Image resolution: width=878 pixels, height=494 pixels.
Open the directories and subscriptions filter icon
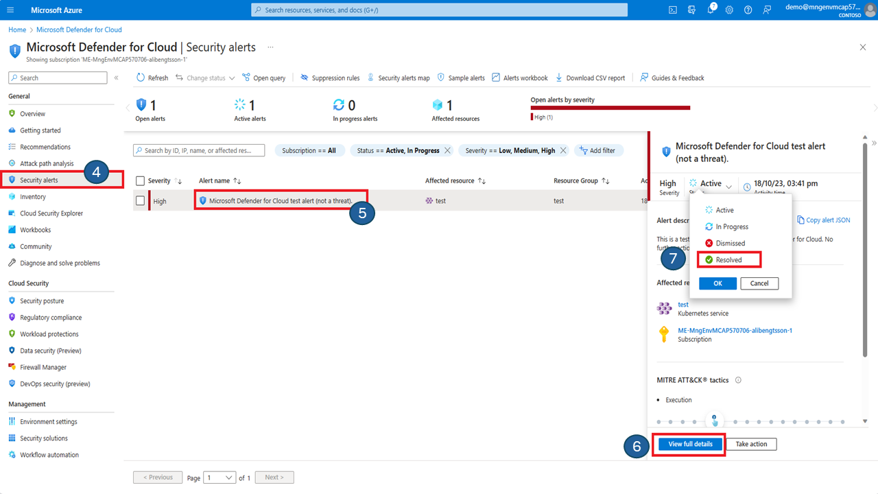(x=691, y=10)
